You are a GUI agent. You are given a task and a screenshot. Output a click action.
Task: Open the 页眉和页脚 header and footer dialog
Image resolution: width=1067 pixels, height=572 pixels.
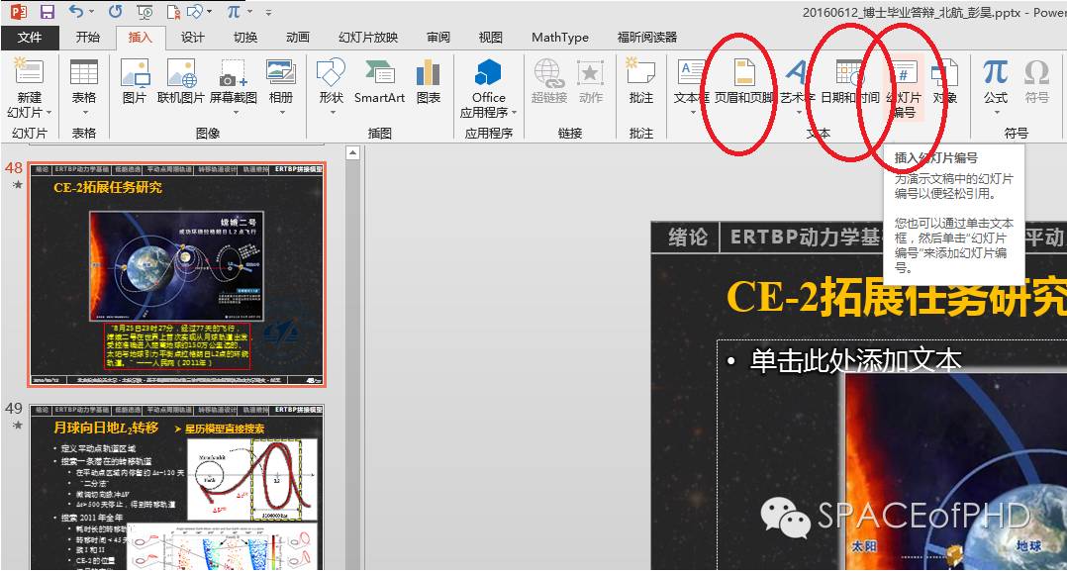click(743, 81)
